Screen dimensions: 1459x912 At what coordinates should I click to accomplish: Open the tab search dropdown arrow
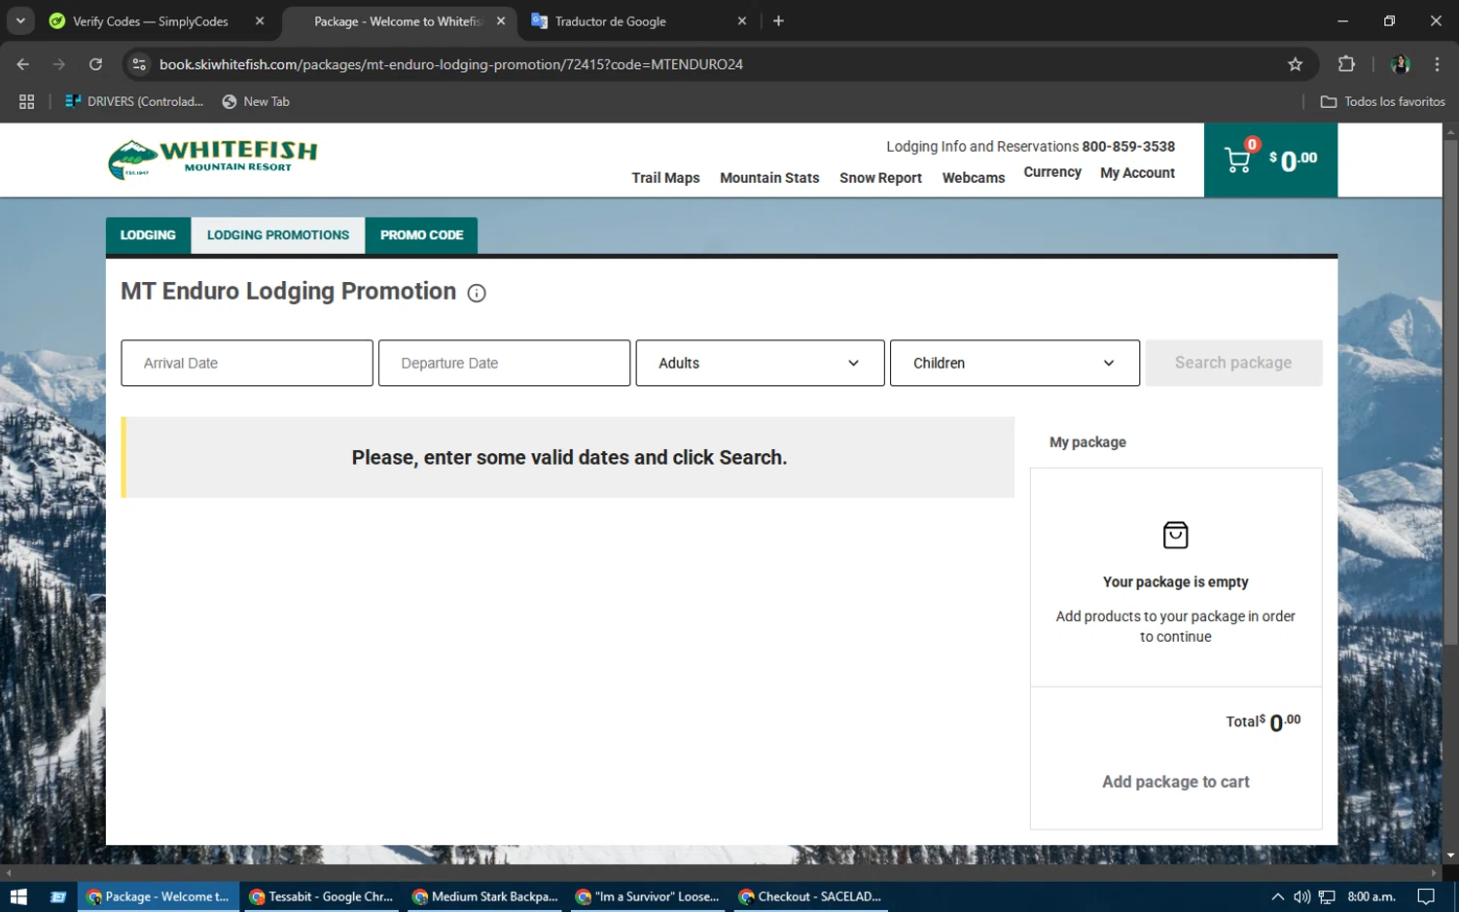[x=20, y=21]
